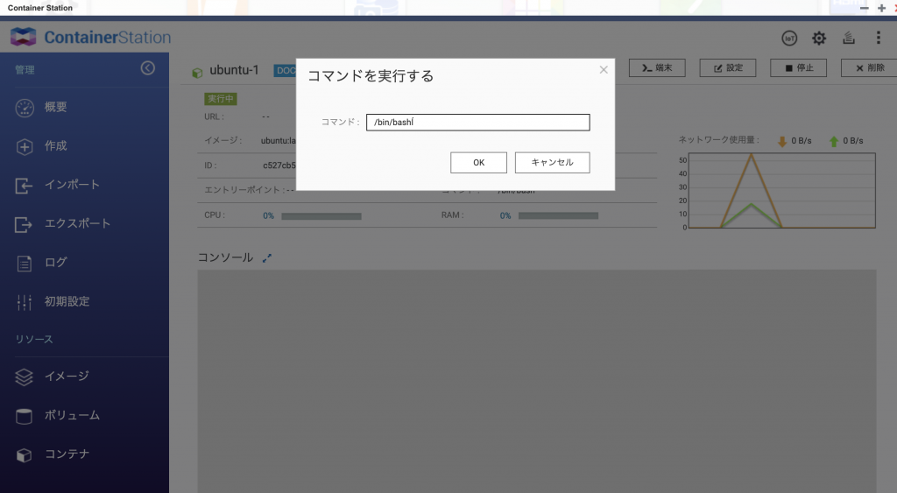Click the ログ document icon
Screen dimensions: 897x493
pos(24,264)
